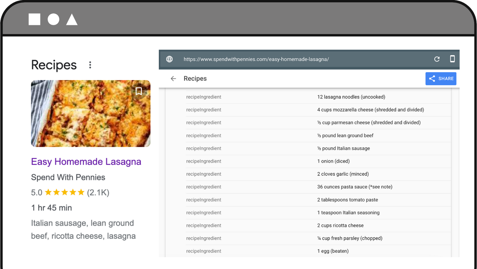Click the URL in the address bar

tap(256, 59)
